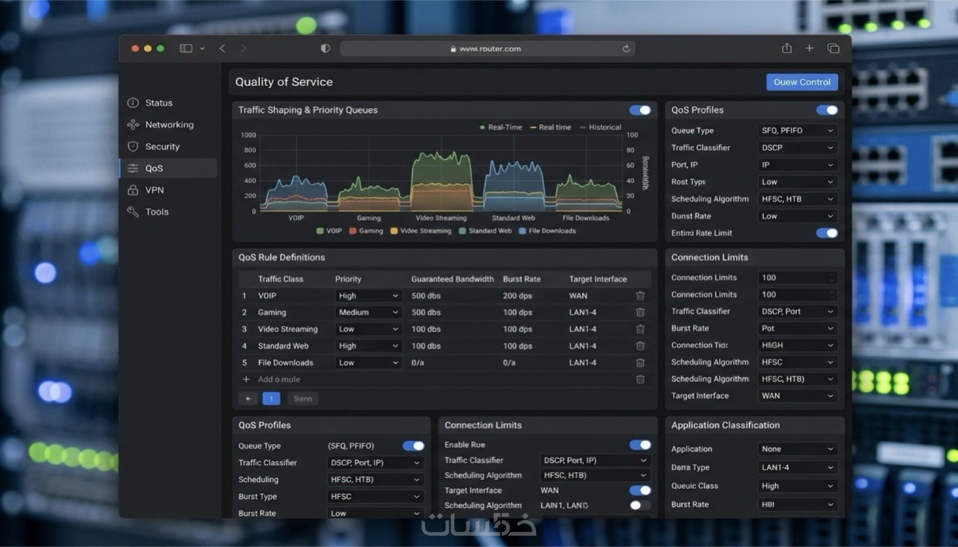Delete the Video Streaming rule
The width and height of the screenshot is (958, 547).
tap(640, 329)
